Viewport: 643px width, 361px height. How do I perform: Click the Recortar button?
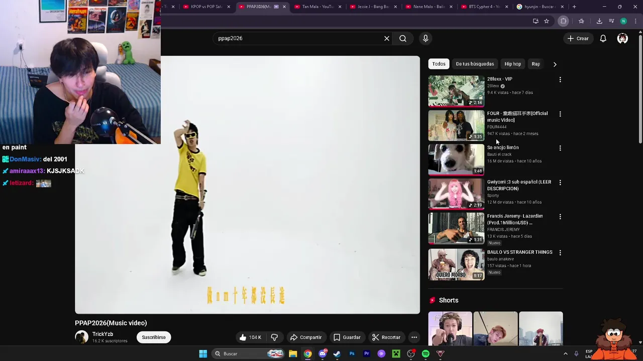tap(386, 337)
